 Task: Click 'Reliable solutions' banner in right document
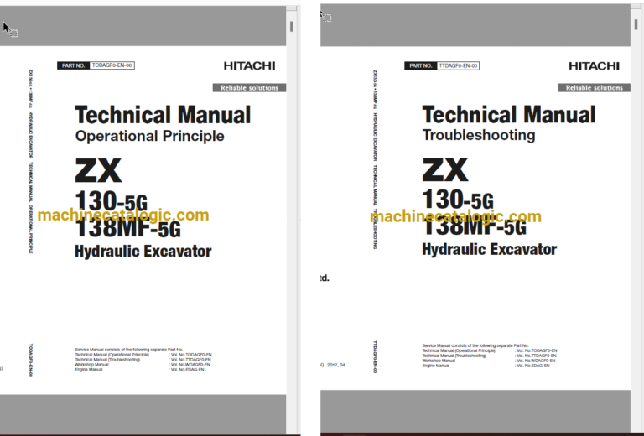(594, 88)
